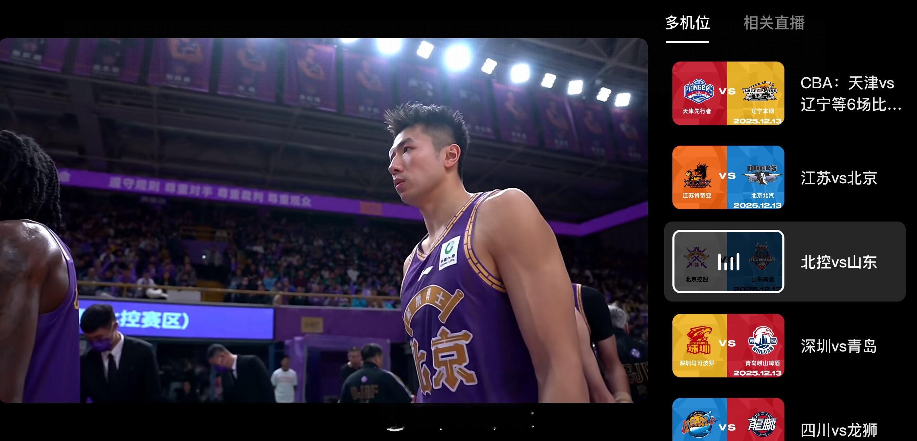
Task: Tap the main video player area
Action: (323, 220)
